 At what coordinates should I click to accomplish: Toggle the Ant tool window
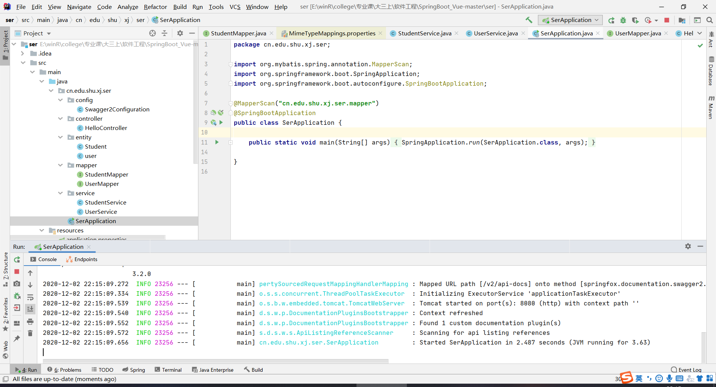(711, 39)
